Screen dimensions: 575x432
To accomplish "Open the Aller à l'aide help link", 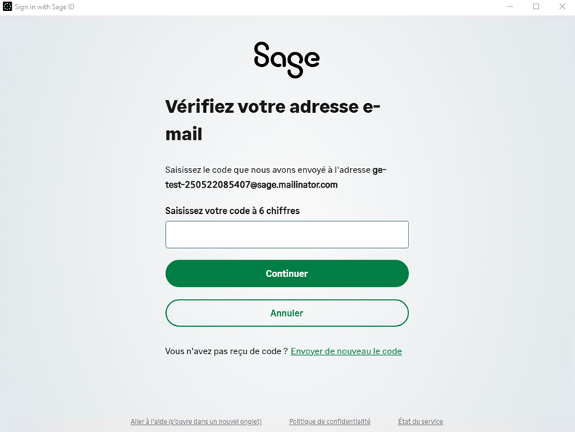I will pos(197,422).
